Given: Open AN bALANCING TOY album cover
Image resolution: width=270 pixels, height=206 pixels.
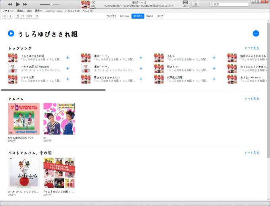Looking at the screenshot, I should [24, 119].
